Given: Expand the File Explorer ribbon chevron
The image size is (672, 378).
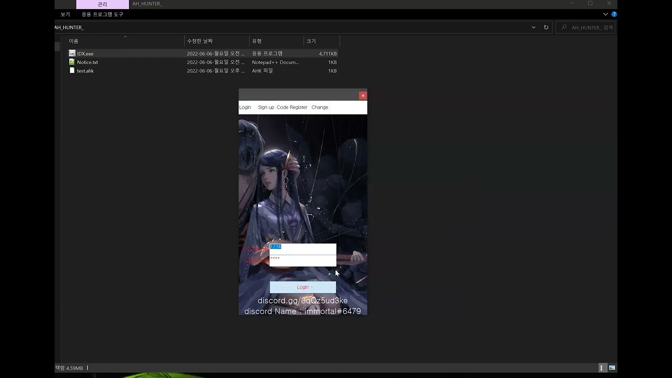Looking at the screenshot, I should (605, 14).
